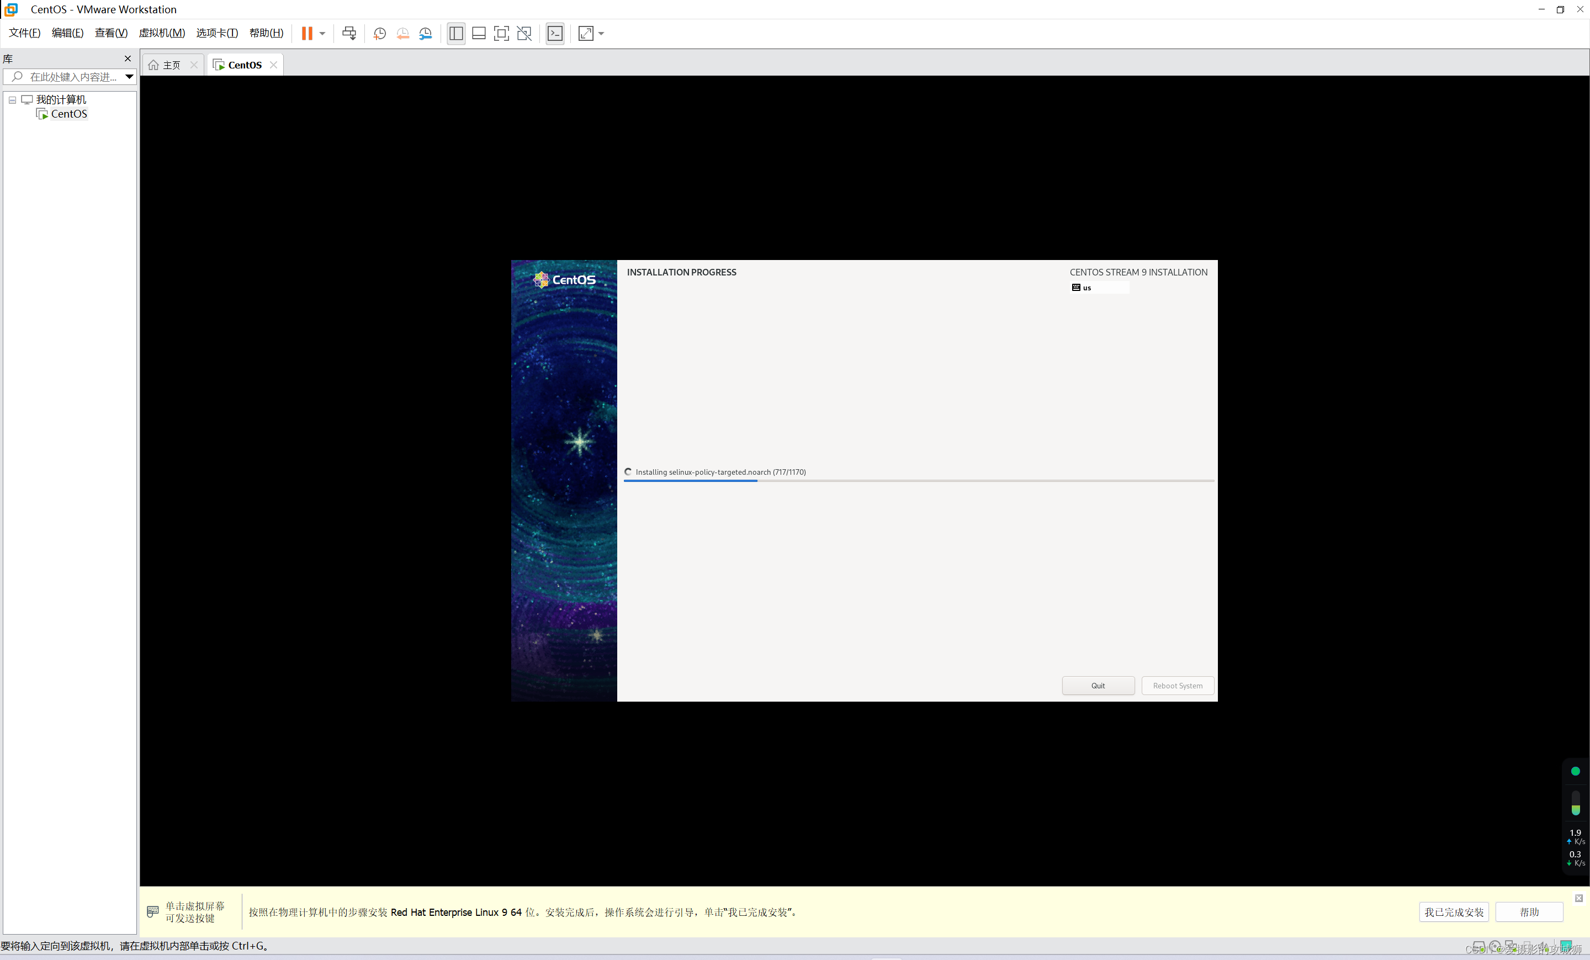Click the unity mode toolbar icon

tap(524, 34)
